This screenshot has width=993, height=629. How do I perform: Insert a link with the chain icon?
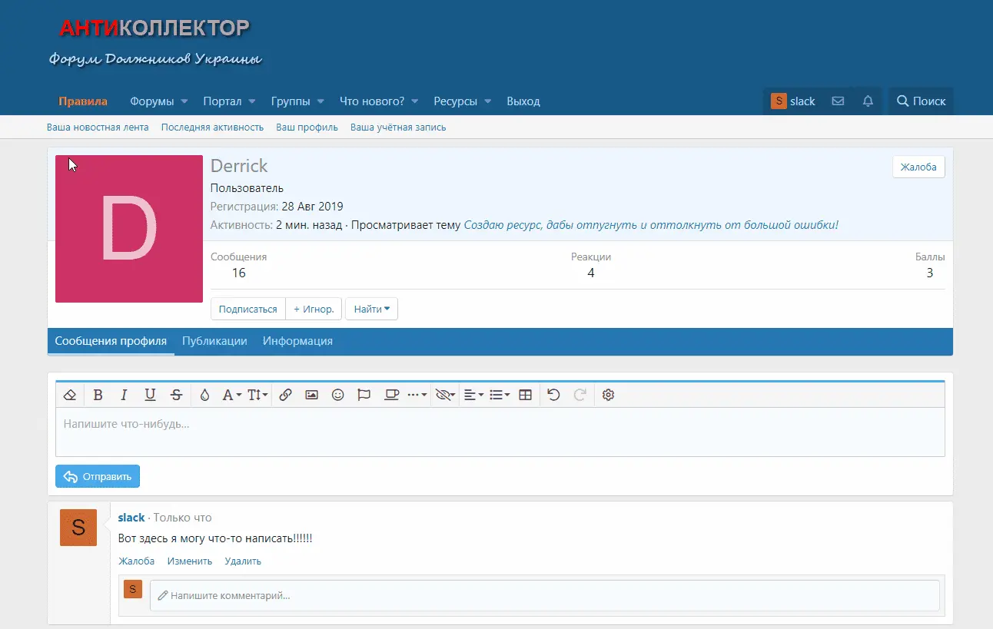tap(285, 395)
